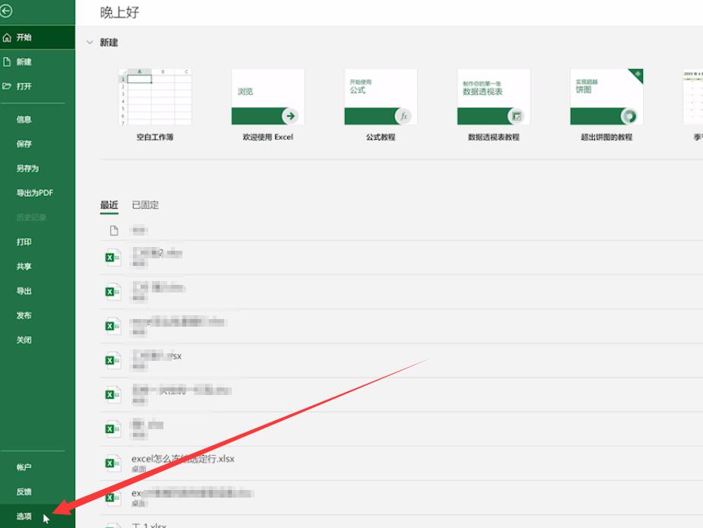Viewport: 703px width, 528px height.
Task: Select 另存为 from the sidebar
Action: pos(27,169)
